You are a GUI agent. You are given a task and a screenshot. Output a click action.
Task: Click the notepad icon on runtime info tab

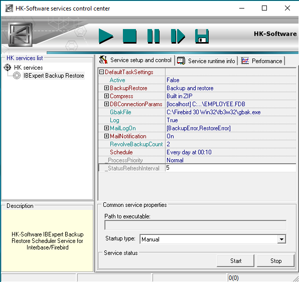tap(181, 61)
